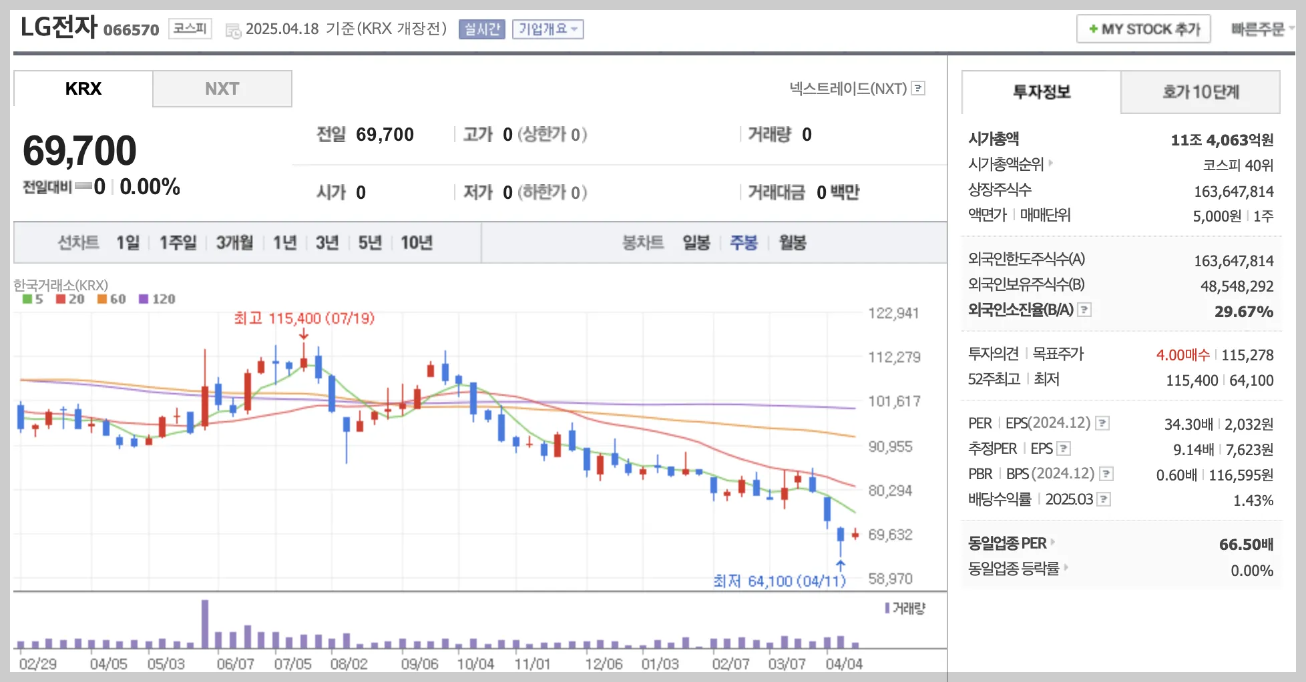The width and height of the screenshot is (1306, 682).
Task: Open the 외국인소진율(B/A) help icon
Action: click(x=1085, y=310)
